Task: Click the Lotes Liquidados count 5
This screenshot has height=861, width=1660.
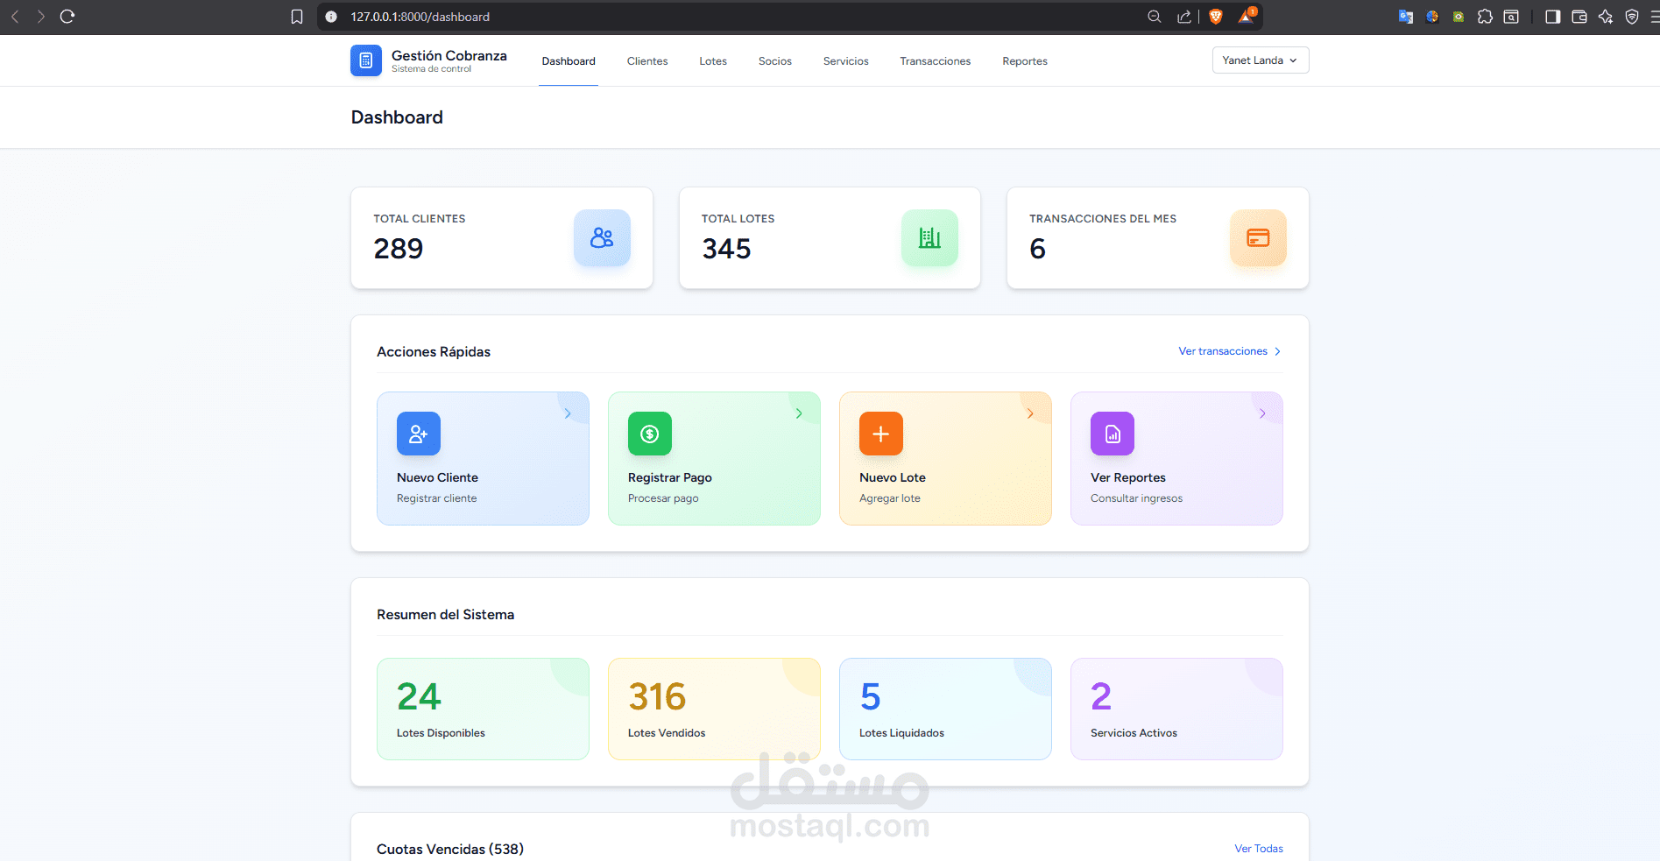Action: point(871,697)
